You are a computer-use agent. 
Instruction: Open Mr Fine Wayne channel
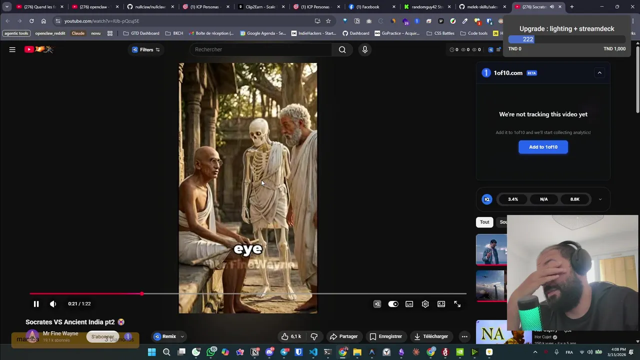60,333
